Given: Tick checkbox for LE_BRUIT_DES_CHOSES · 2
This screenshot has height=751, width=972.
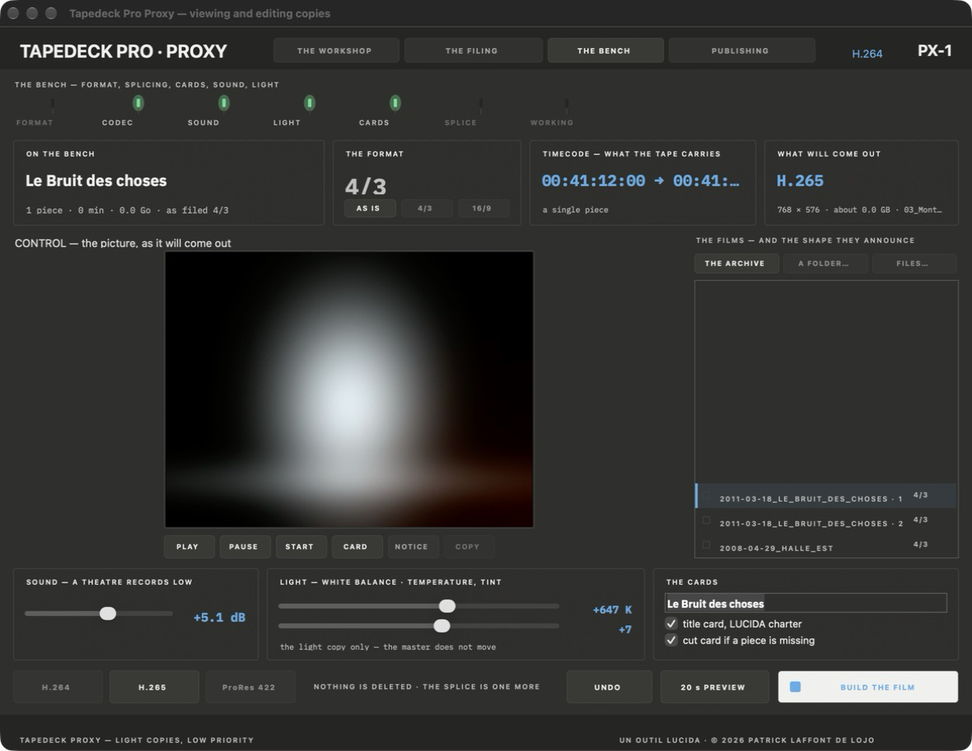Looking at the screenshot, I should [x=706, y=520].
